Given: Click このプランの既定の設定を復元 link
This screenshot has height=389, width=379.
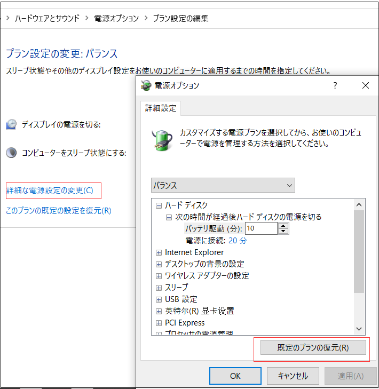Looking at the screenshot, I should point(58,210).
